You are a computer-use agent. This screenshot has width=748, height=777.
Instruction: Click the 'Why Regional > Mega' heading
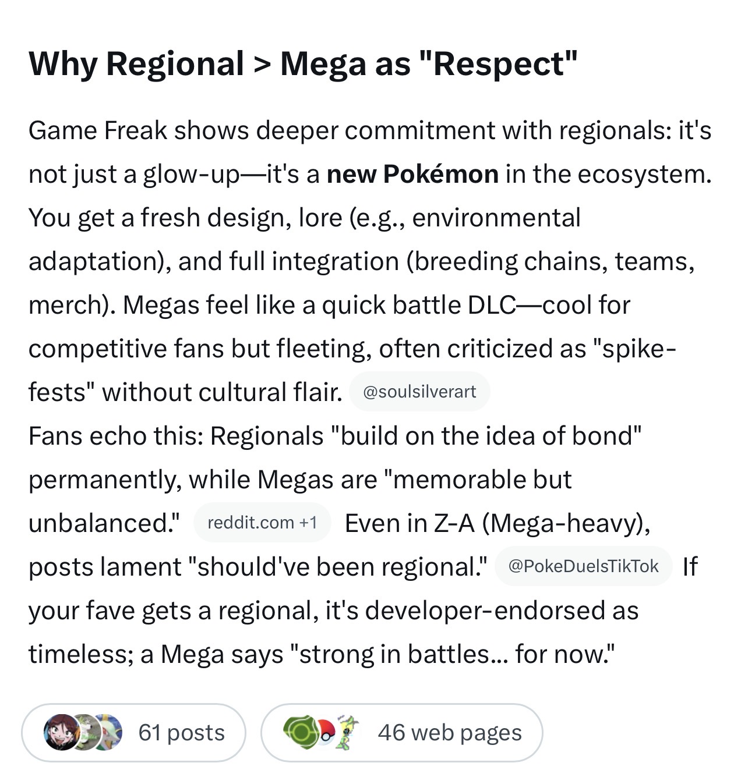(303, 64)
